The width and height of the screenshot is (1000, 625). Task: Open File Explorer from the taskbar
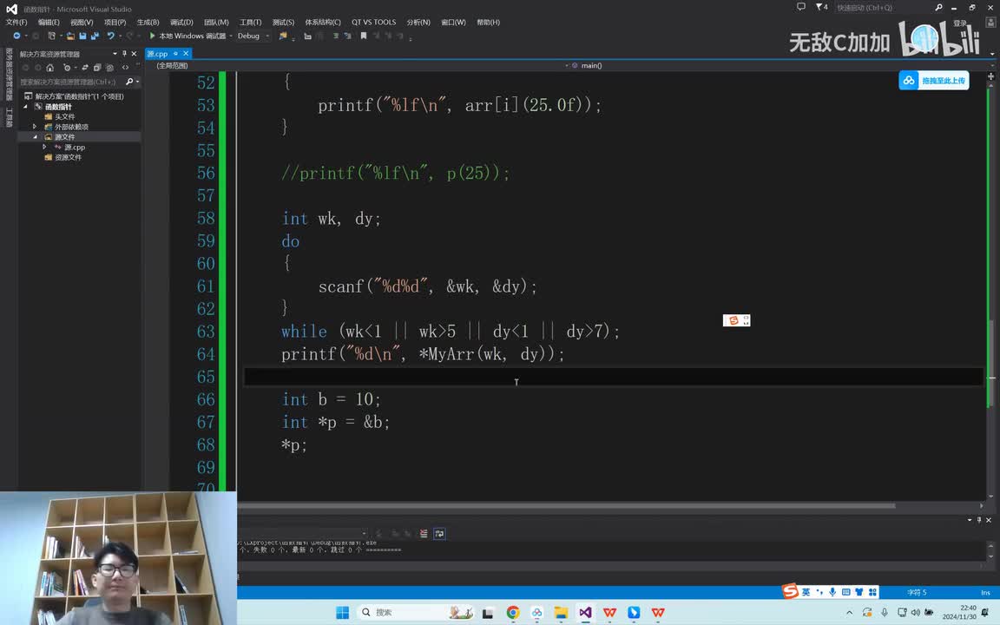(562, 612)
